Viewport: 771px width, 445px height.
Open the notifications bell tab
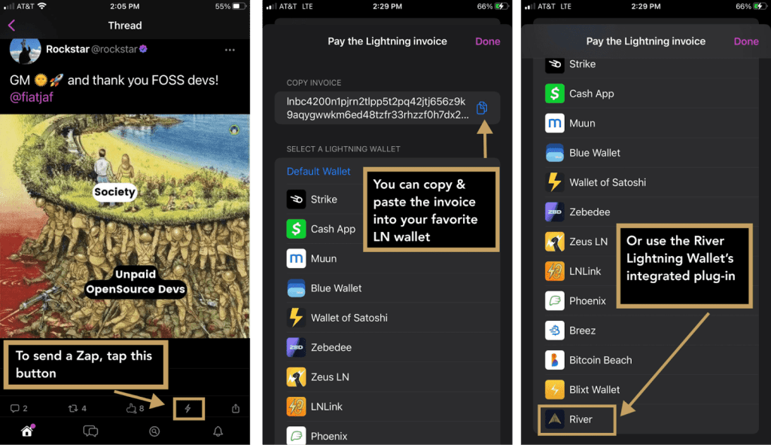218,431
